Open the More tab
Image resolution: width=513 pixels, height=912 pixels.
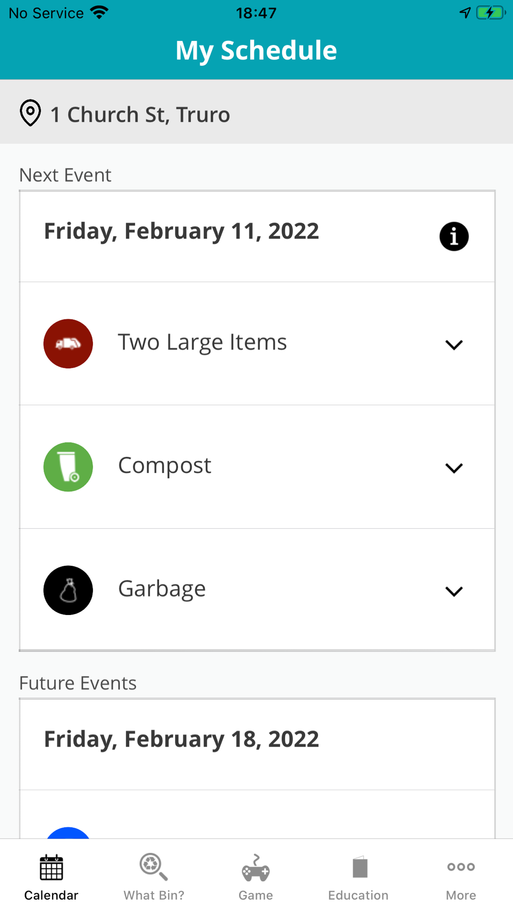[x=461, y=877]
